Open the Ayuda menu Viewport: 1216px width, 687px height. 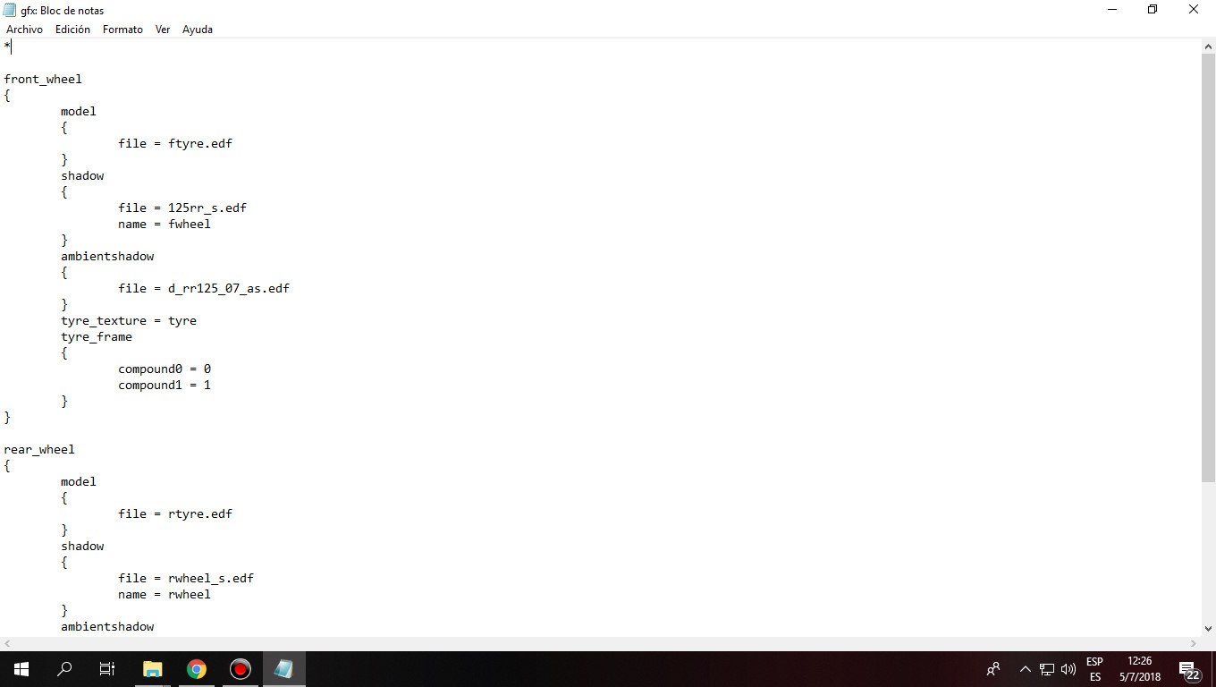tap(198, 30)
